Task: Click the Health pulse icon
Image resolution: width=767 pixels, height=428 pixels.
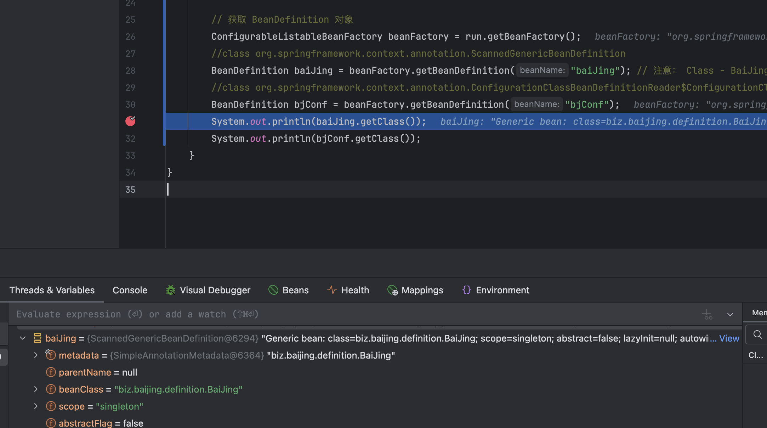Action: (x=332, y=290)
